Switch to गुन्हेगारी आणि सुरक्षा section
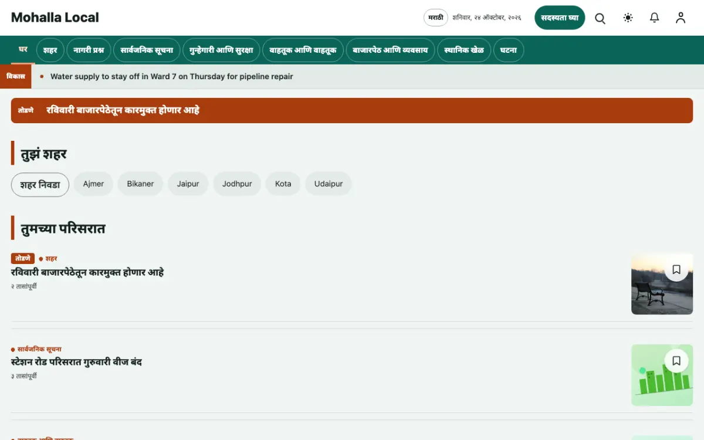This screenshot has width=704, height=440. 221,50
